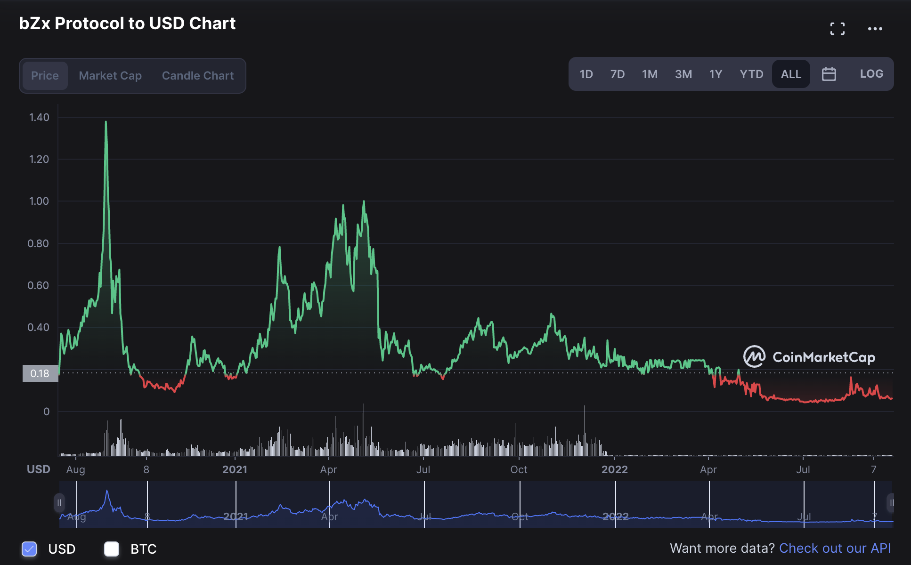The image size is (911, 565).
Task: Switch to the Candle Chart tab
Action: 198,76
